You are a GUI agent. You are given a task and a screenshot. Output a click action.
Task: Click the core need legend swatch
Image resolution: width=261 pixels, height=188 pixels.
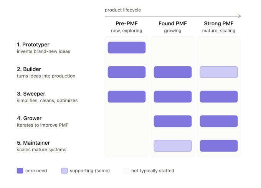20,171
